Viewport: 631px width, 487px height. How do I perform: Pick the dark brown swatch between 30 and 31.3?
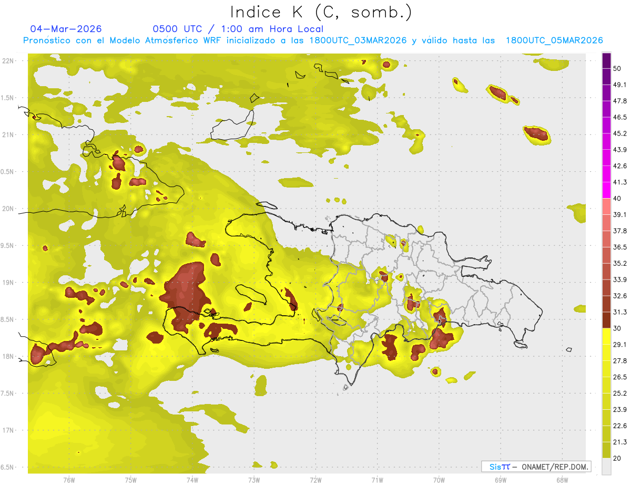coord(606,320)
